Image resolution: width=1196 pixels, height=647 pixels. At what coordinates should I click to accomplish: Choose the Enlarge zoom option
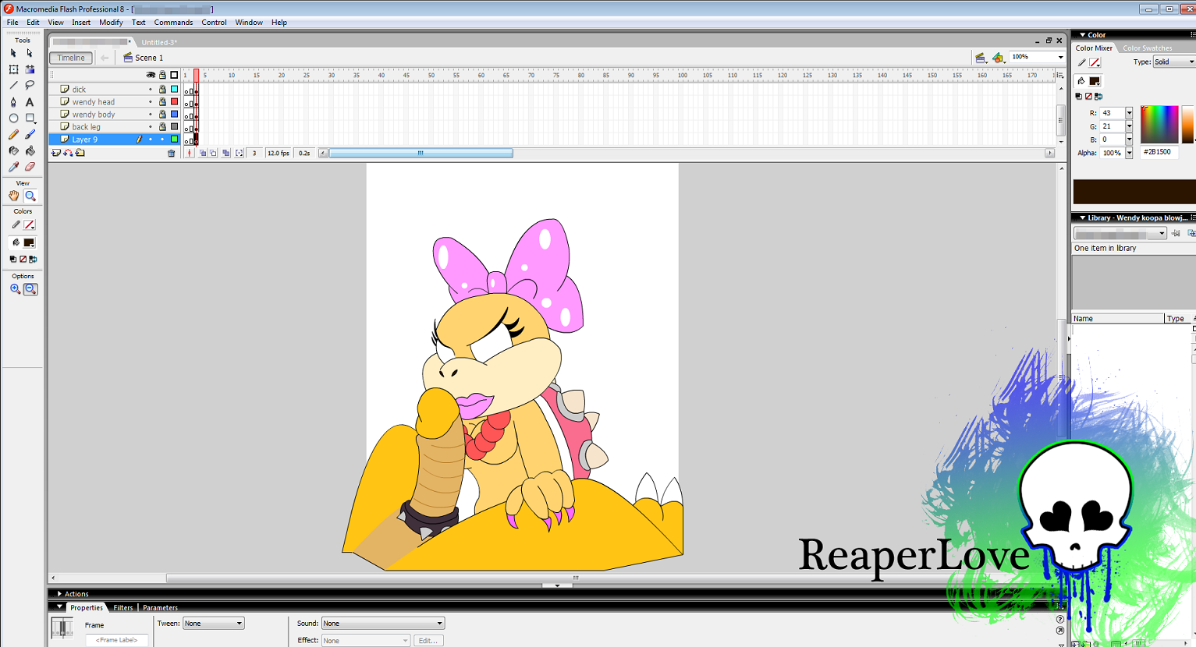[x=15, y=289]
